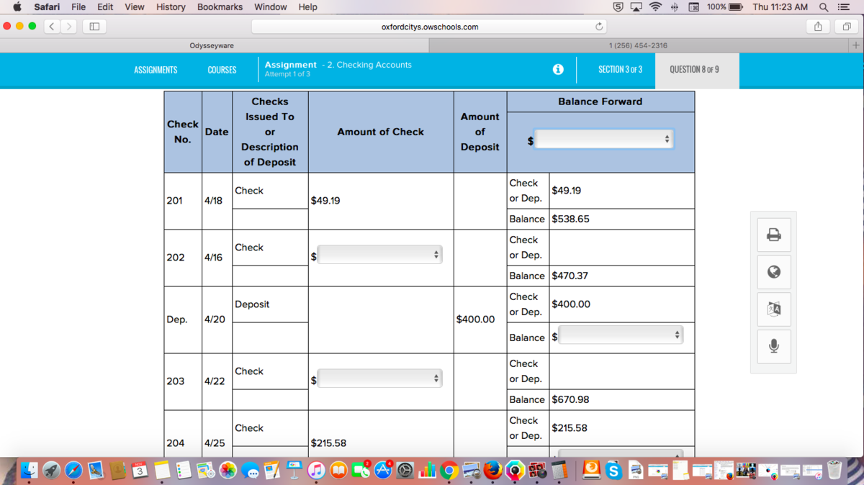
Task: Go to ASSIGNMENTS page
Action: pyautogui.click(x=156, y=70)
